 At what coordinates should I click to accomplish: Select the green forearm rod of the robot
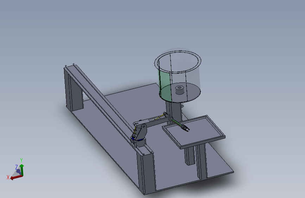pyautogui.click(x=177, y=123)
